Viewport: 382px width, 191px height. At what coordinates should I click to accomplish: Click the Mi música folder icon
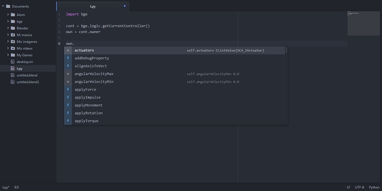click(x=13, y=35)
